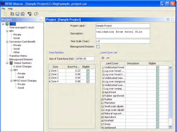Add a land cover with the plus icon
The image size is (177, 132).
(x=103, y=58)
